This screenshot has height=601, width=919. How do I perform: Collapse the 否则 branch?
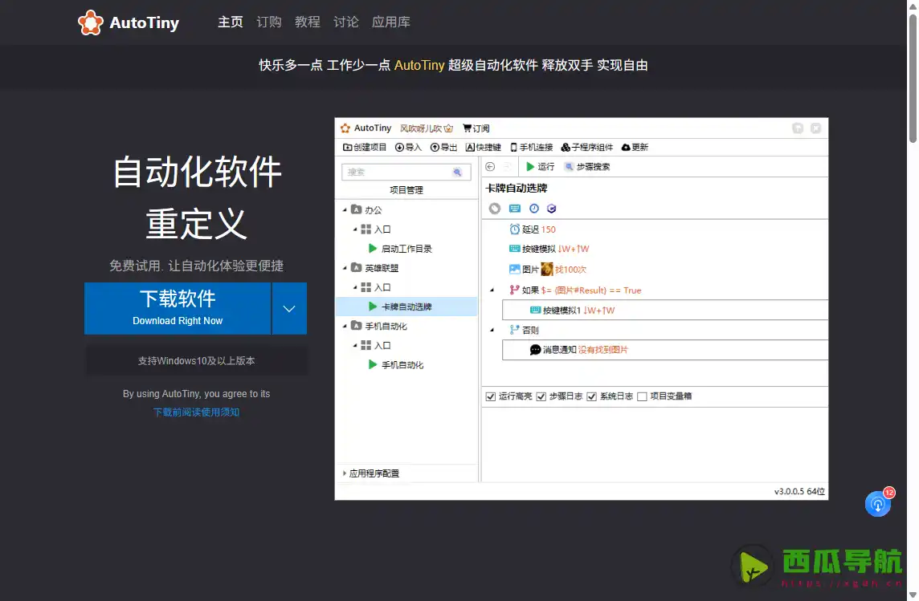(x=492, y=330)
